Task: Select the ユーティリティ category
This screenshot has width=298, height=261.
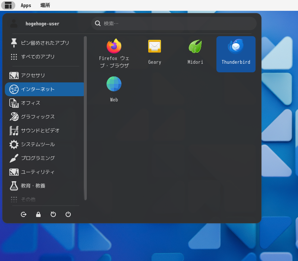Action: (37, 172)
